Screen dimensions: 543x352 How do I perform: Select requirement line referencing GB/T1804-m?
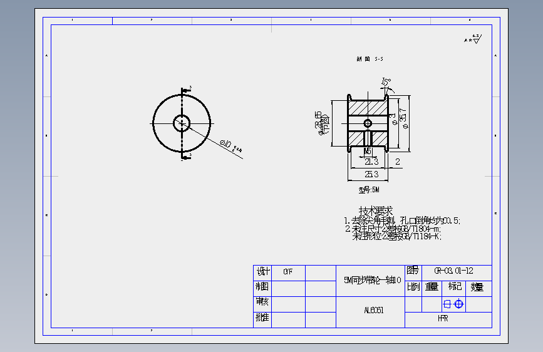pyautogui.click(x=393, y=229)
